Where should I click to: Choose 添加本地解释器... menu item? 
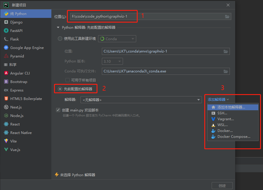pyautogui.click(x=233, y=107)
